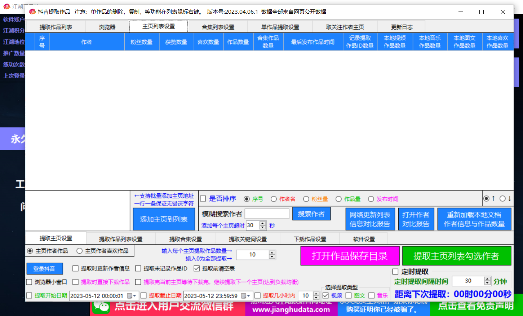This screenshot has width=523, height=316.
Task: Check 音乐 extraction type checkbox
Action: click(x=372, y=295)
